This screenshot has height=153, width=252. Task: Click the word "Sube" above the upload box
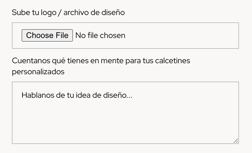(x=19, y=12)
